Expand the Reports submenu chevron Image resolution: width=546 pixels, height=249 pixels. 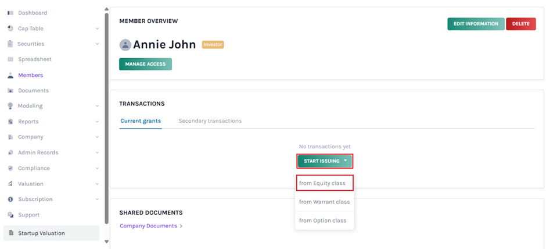97,122
